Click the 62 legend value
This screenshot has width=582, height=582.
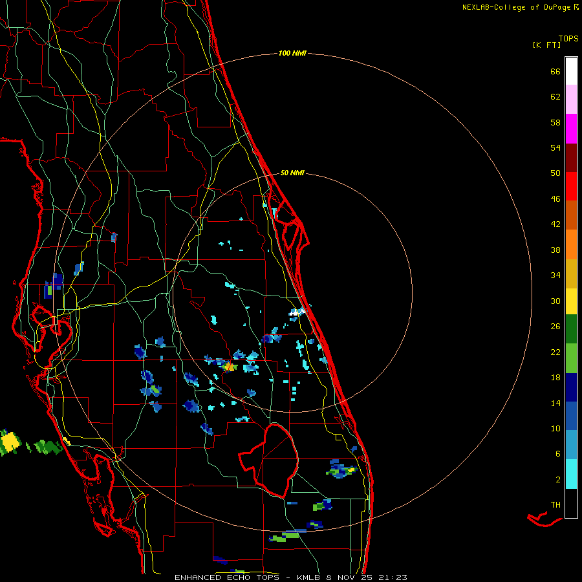(555, 97)
